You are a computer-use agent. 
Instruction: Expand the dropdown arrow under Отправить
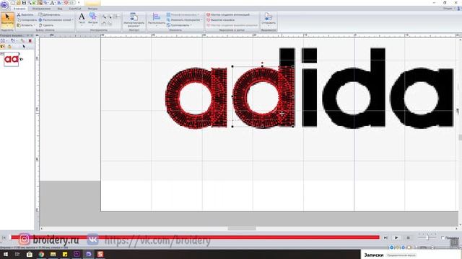(x=268, y=26)
